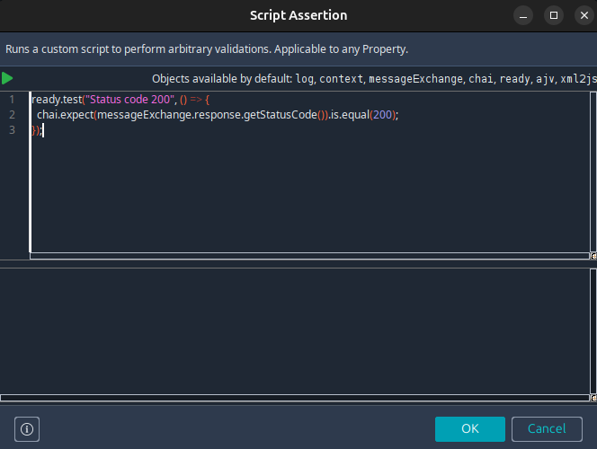Click the "Status code 200" string literal

[x=129, y=100]
